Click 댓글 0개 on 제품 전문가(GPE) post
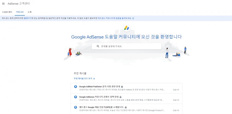 [176, 110]
